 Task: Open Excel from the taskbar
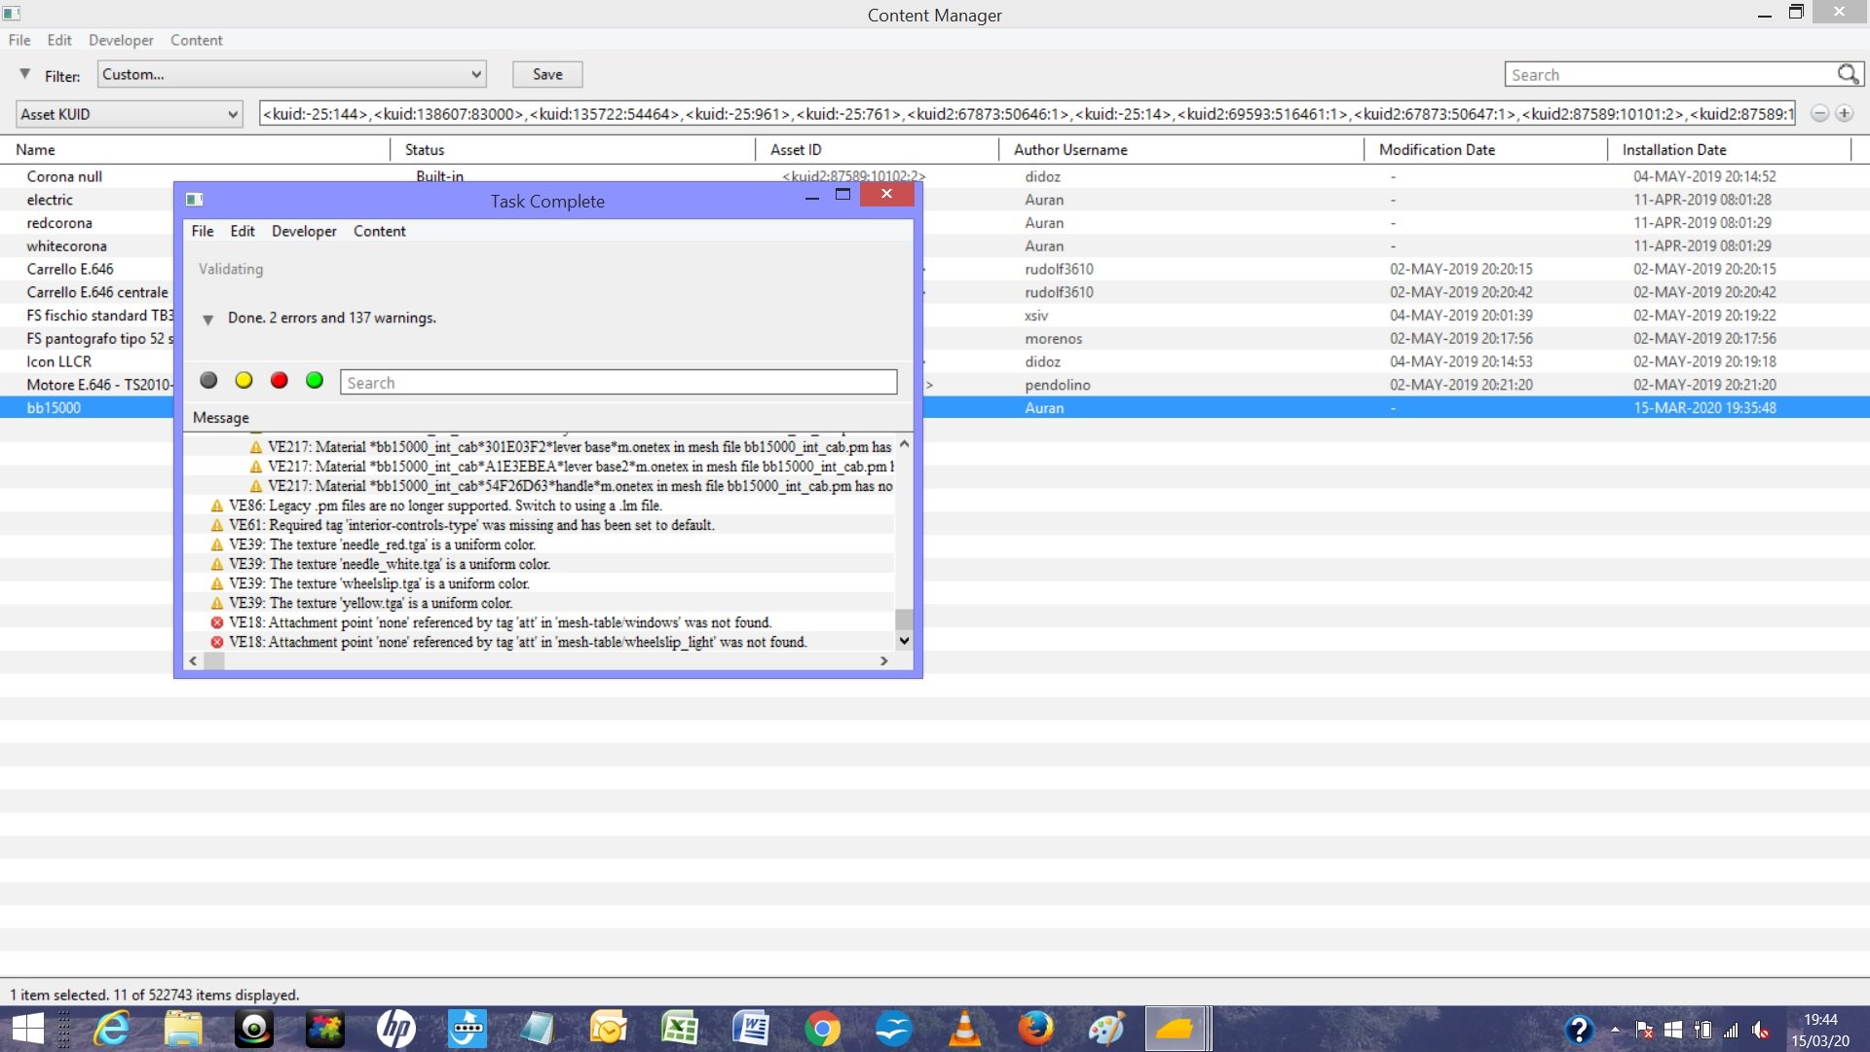[x=680, y=1029]
